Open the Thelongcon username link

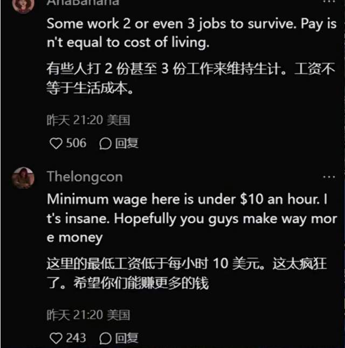pos(85,177)
